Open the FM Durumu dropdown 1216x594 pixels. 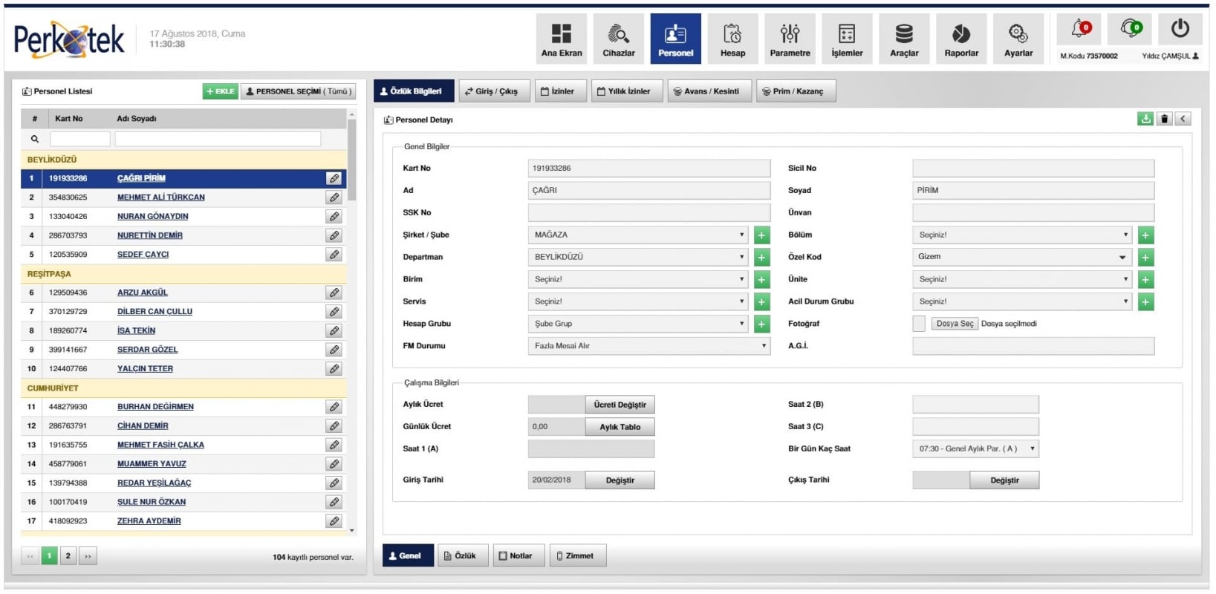click(x=648, y=346)
